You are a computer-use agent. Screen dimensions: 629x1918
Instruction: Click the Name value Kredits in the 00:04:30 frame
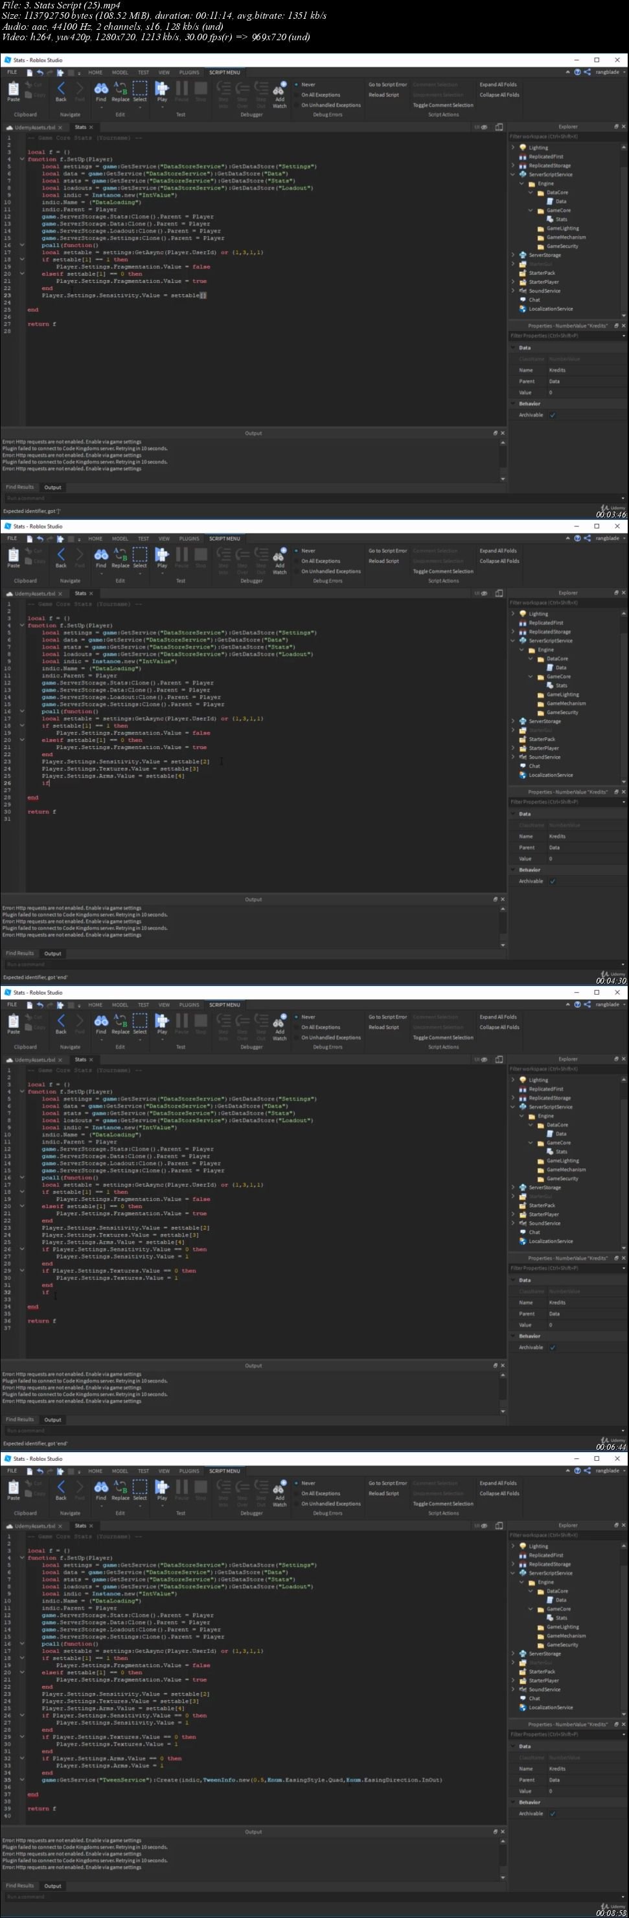click(557, 836)
